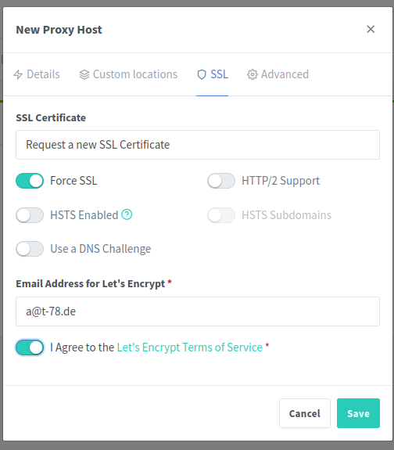Open the HSTS help question mark icon
Image resolution: width=394 pixels, height=450 pixels.
(127, 214)
